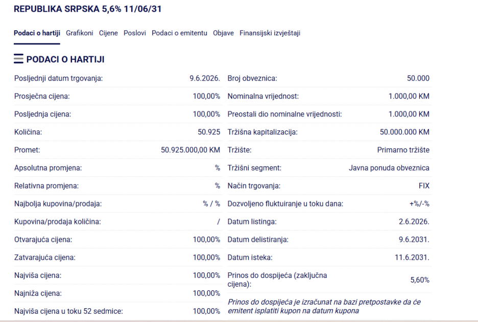Click the 52-week highest price value

point(206,311)
